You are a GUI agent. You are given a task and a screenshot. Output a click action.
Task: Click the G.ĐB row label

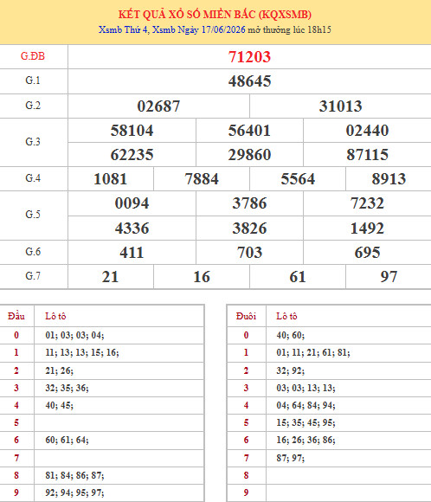pos(33,56)
